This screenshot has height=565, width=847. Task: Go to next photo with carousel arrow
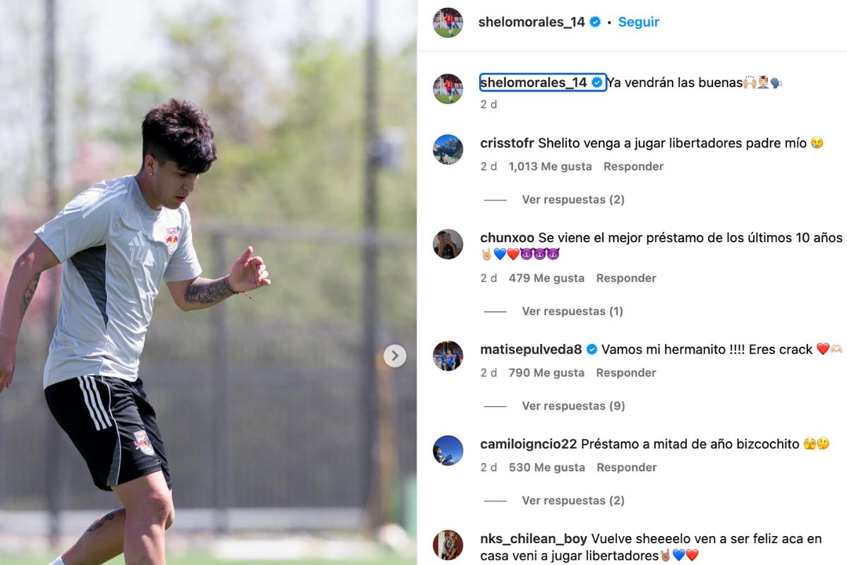click(x=395, y=355)
